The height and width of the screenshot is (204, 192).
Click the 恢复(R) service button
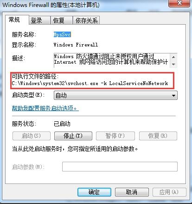click(158, 136)
